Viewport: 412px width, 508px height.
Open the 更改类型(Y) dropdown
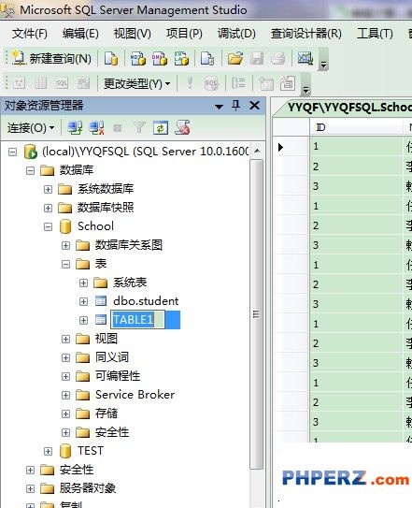[x=137, y=84]
